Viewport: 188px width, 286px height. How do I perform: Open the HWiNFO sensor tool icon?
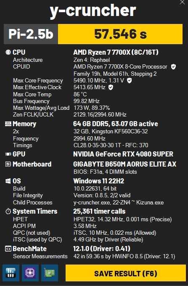11,273
